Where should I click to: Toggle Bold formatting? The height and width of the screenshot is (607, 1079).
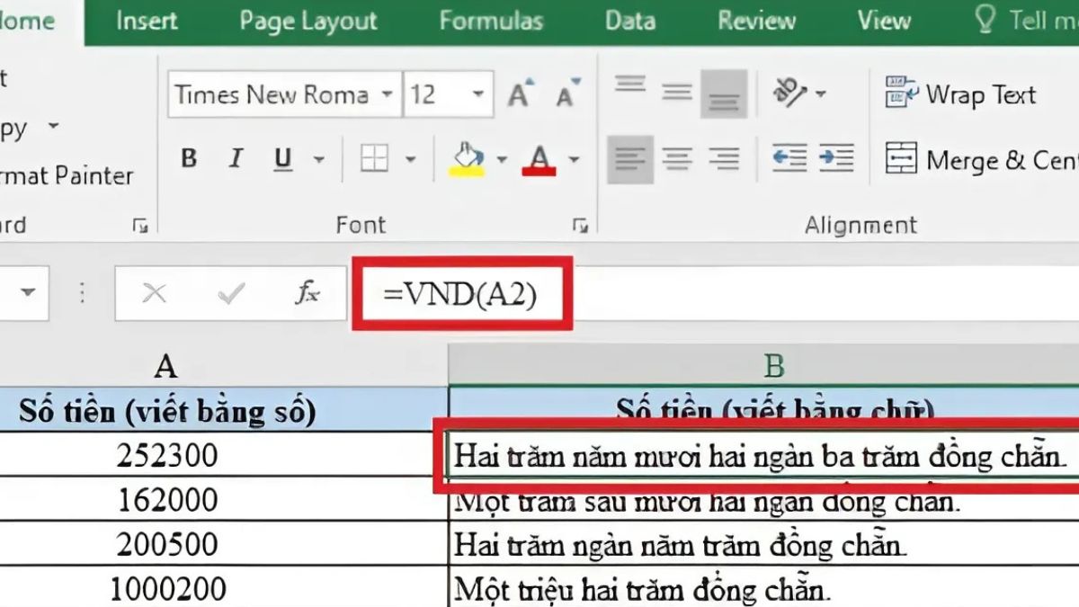coord(189,159)
